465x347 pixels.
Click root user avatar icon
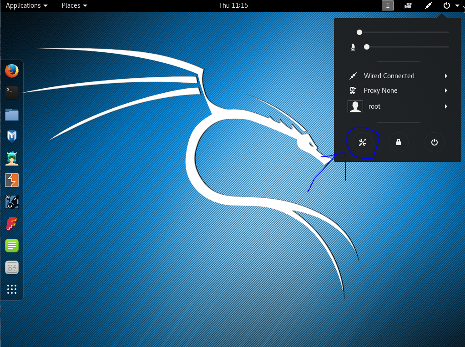click(x=355, y=106)
